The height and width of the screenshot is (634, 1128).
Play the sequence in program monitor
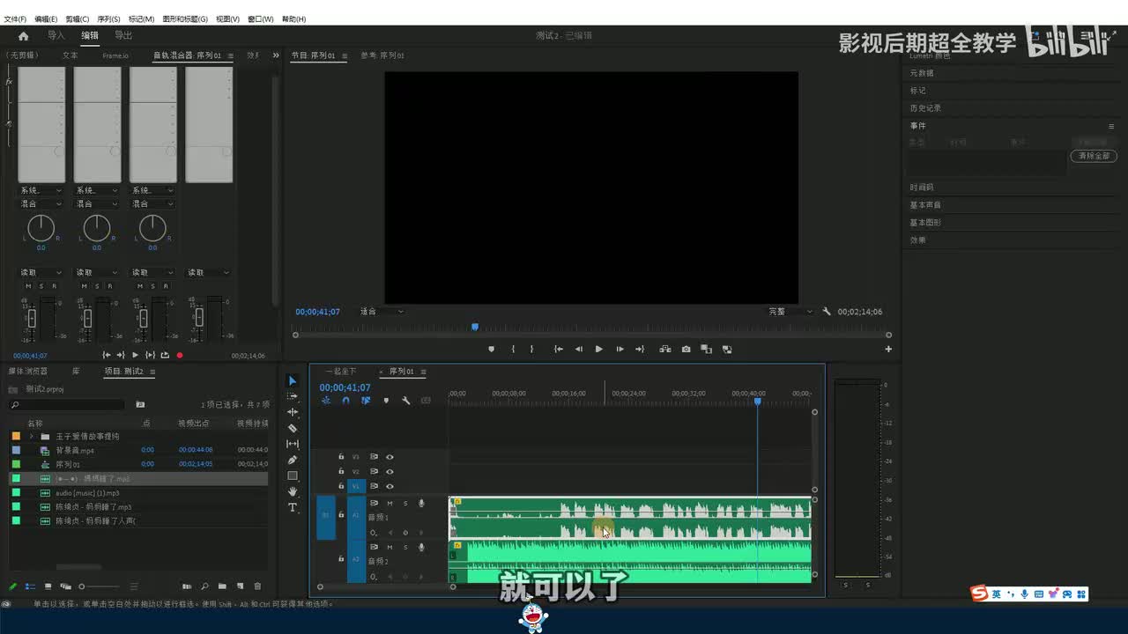click(x=599, y=350)
